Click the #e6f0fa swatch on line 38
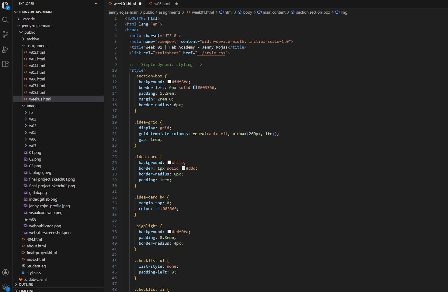Image resolution: width=448 pixels, height=292 pixels. point(169,232)
